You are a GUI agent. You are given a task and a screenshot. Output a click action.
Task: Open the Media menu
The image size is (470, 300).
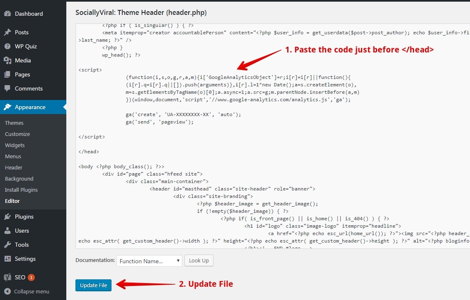[x=23, y=60]
